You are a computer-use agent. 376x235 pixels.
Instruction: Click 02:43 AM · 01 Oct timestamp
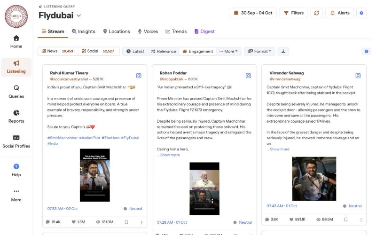point(282,206)
